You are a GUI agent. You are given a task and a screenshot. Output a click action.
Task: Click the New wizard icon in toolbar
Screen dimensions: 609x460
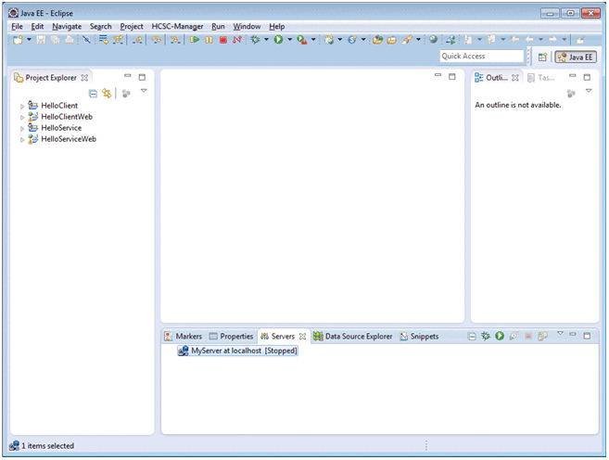tap(18, 40)
